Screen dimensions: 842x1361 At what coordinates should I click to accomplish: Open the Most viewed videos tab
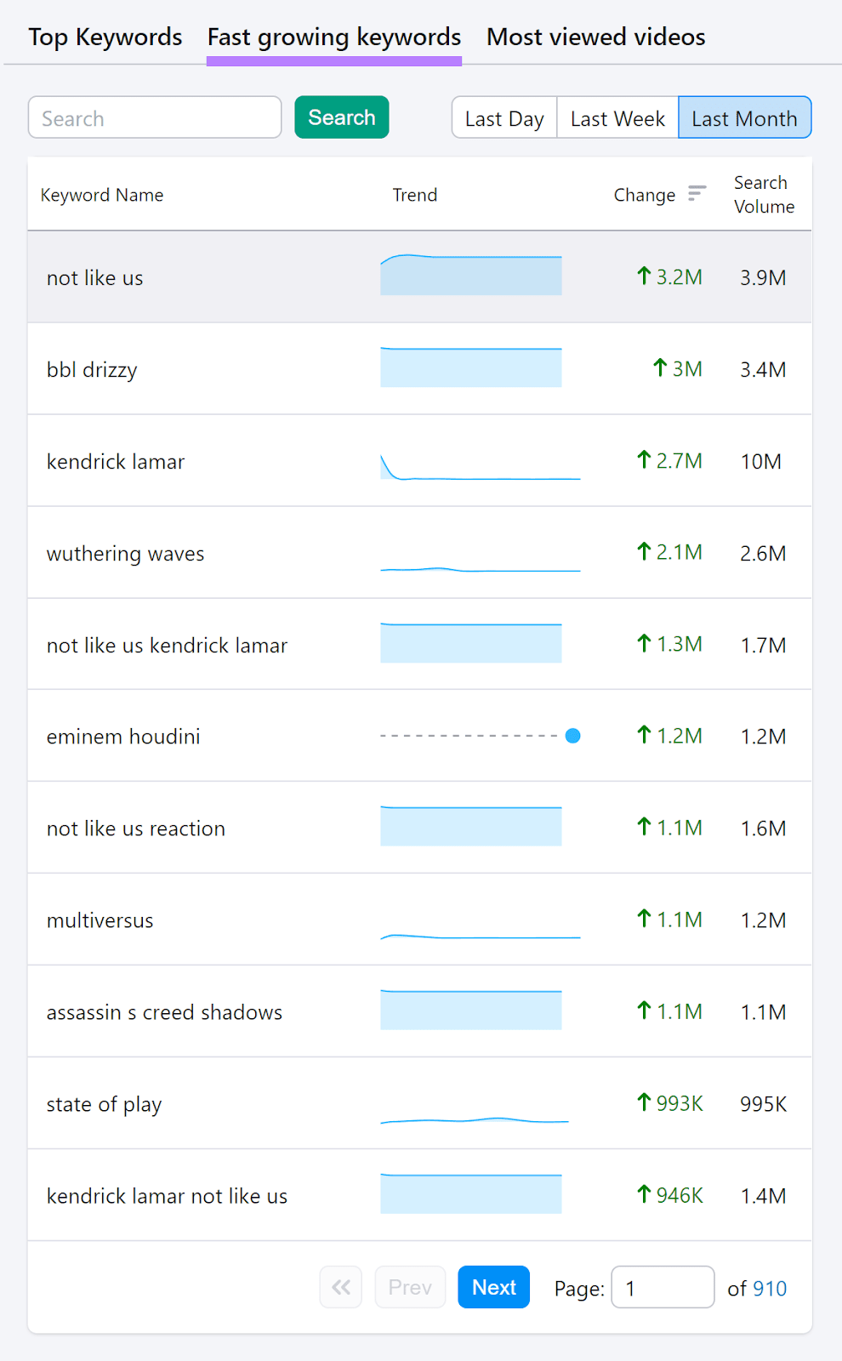pos(595,37)
